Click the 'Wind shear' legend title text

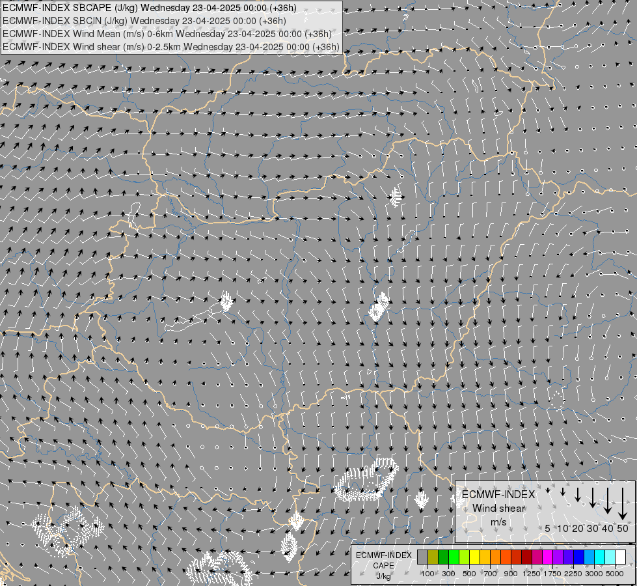point(498,509)
